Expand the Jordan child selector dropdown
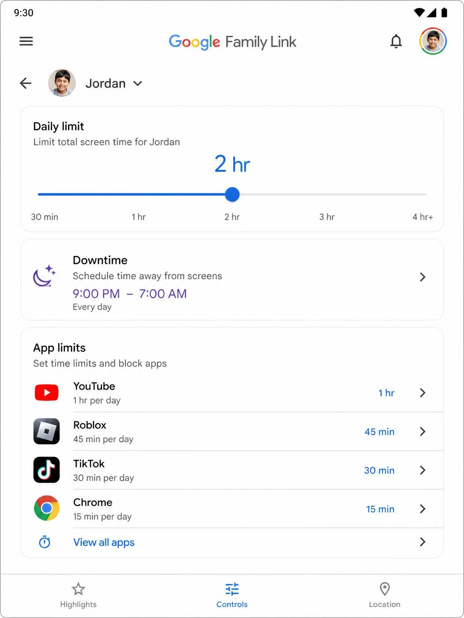464x618 pixels. click(x=138, y=83)
